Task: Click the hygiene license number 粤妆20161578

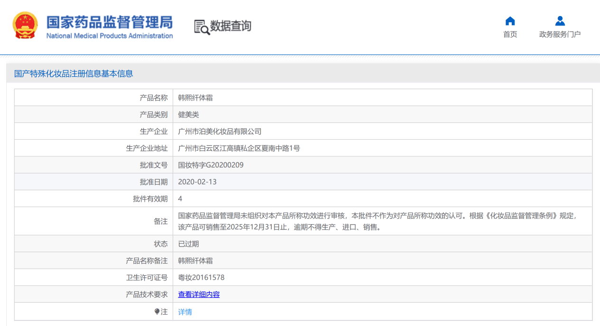Action: (201, 277)
